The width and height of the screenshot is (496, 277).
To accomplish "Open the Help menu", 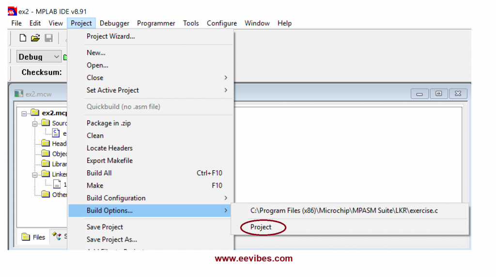I will pyautogui.click(x=284, y=23).
